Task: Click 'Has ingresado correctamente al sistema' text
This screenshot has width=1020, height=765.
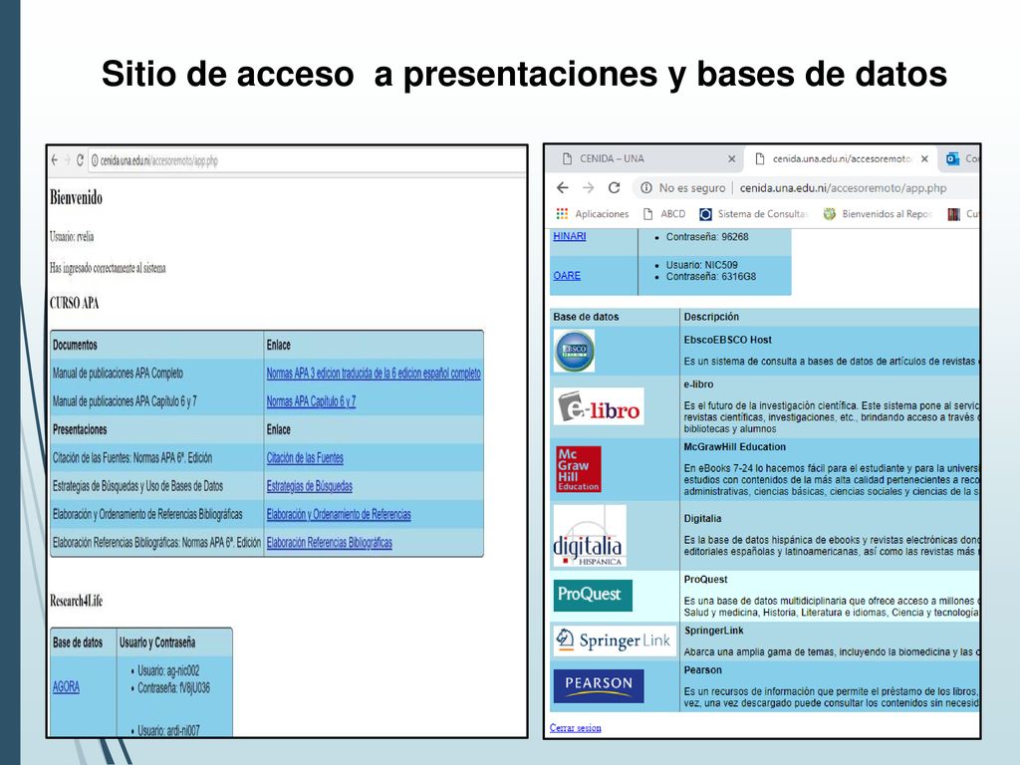Action: pyautogui.click(x=108, y=268)
